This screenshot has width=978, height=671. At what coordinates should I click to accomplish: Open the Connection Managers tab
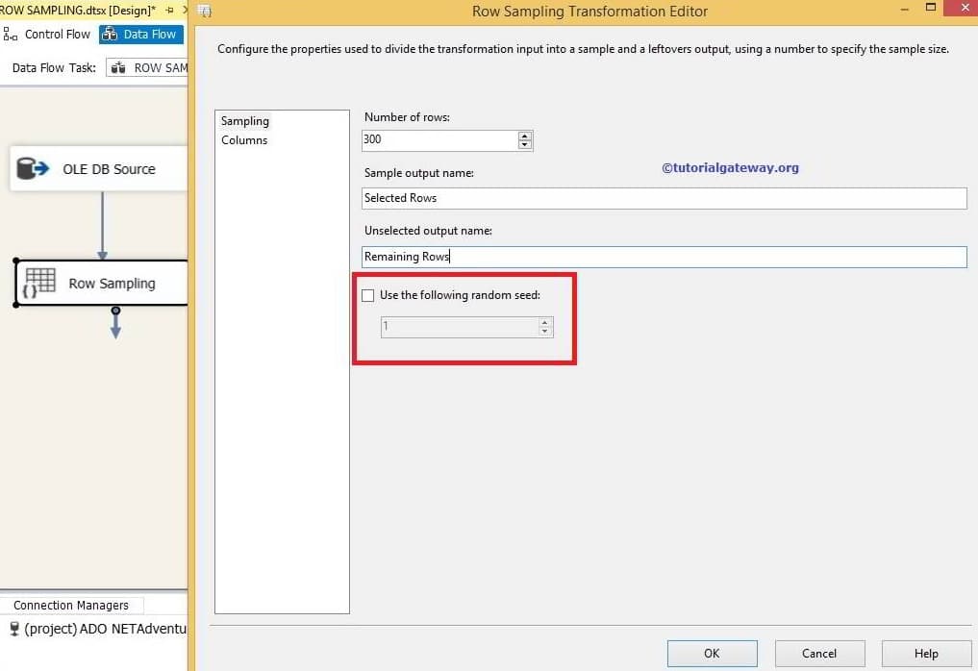click(x=72, y=605)
